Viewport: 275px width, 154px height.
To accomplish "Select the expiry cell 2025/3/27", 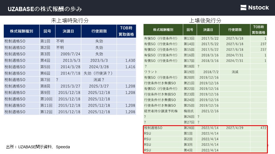I will (99, 86).
